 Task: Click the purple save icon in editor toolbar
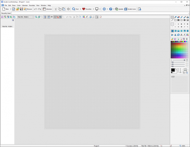click(x=2, y=17)
